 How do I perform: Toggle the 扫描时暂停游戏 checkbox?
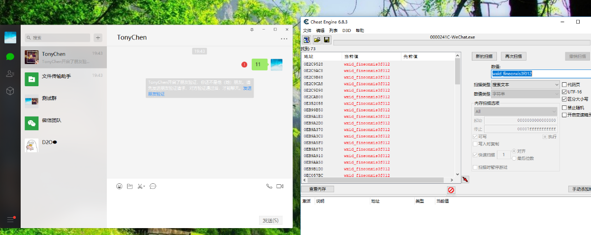(x=475, y=167)
